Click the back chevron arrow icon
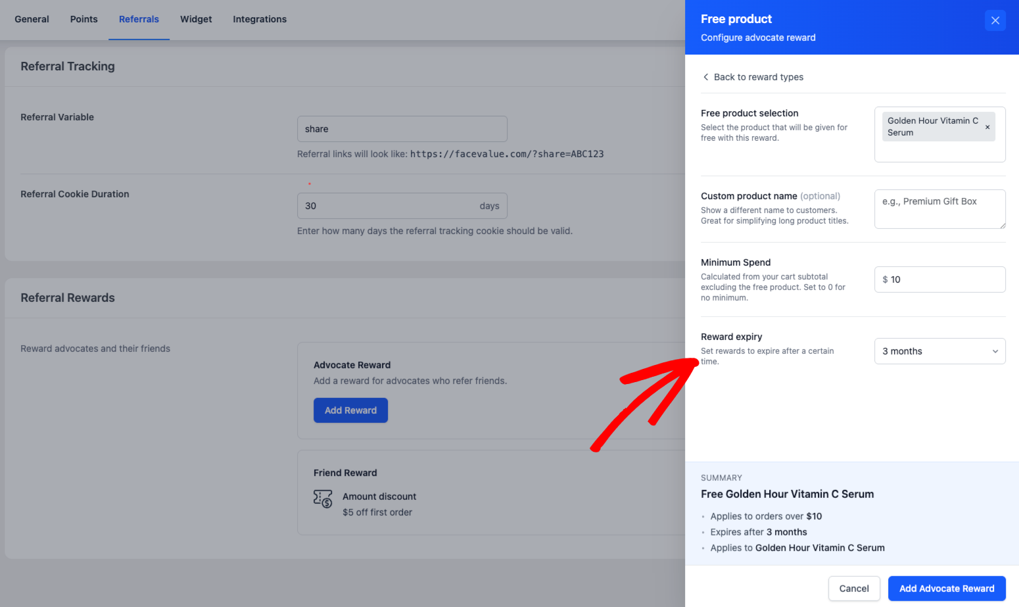 [x=706, y=77]
